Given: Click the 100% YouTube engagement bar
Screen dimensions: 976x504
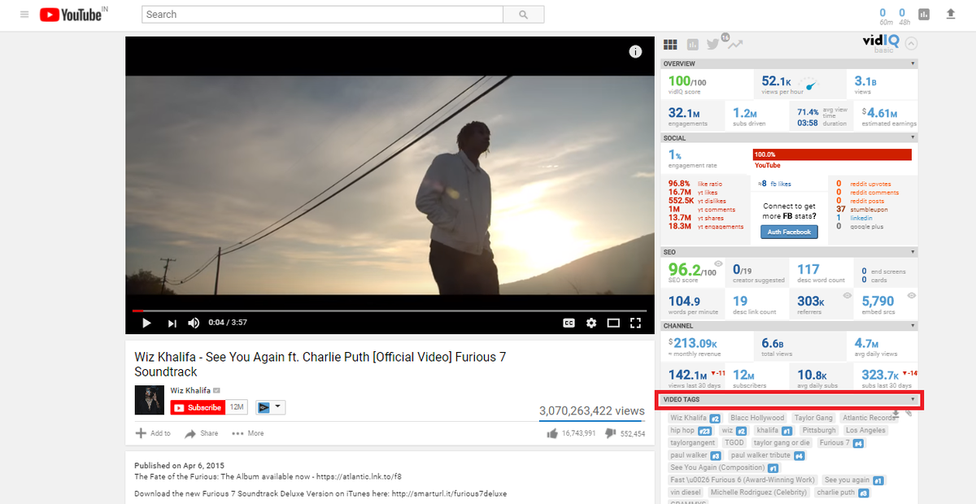Looking at the screenshot, I should click(x=832, y=154).
